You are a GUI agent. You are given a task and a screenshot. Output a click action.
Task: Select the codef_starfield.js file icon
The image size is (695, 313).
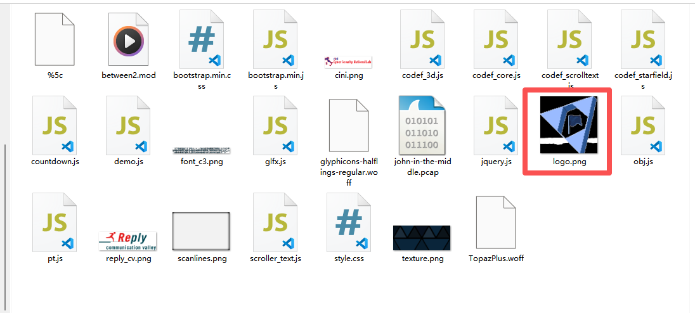[x=643, y=39]
